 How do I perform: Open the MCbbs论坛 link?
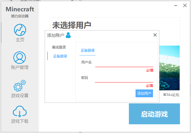[x=171, y=95]
